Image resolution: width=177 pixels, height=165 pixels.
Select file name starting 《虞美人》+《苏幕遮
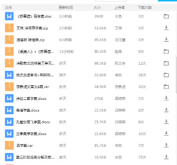(35, 51)
